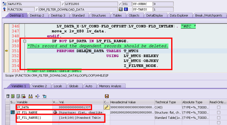The height and width of the screenshot is (125, 227).
Task: Click the blue arrows toolbar icon
Action: [37, 96]
